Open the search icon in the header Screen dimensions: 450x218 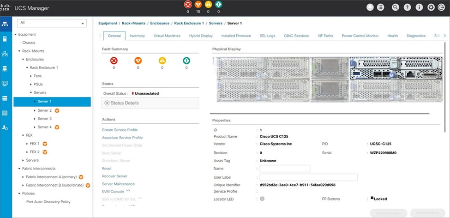(396, 8)
